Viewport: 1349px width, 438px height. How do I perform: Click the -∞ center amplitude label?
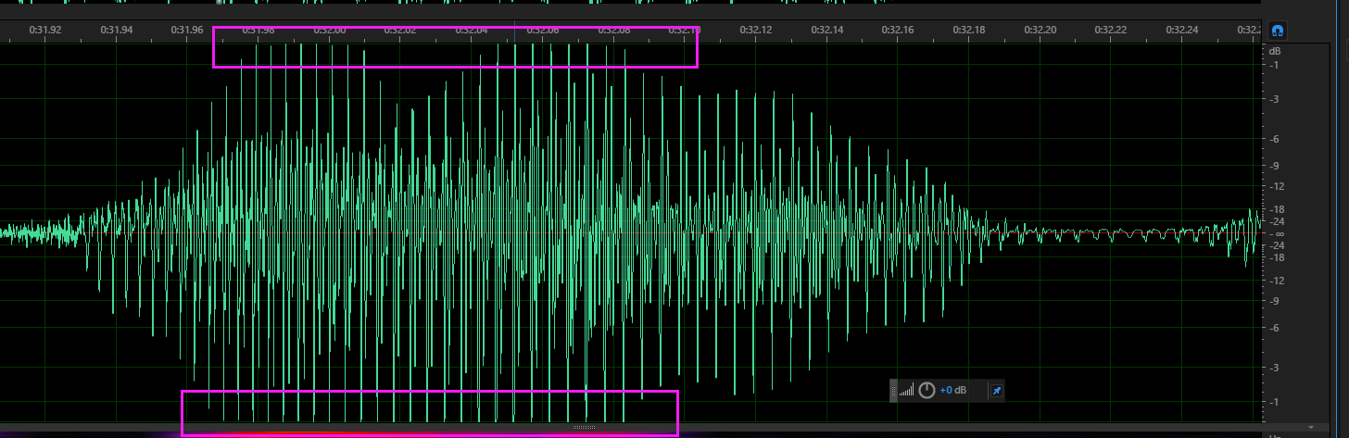[1275, 233]
